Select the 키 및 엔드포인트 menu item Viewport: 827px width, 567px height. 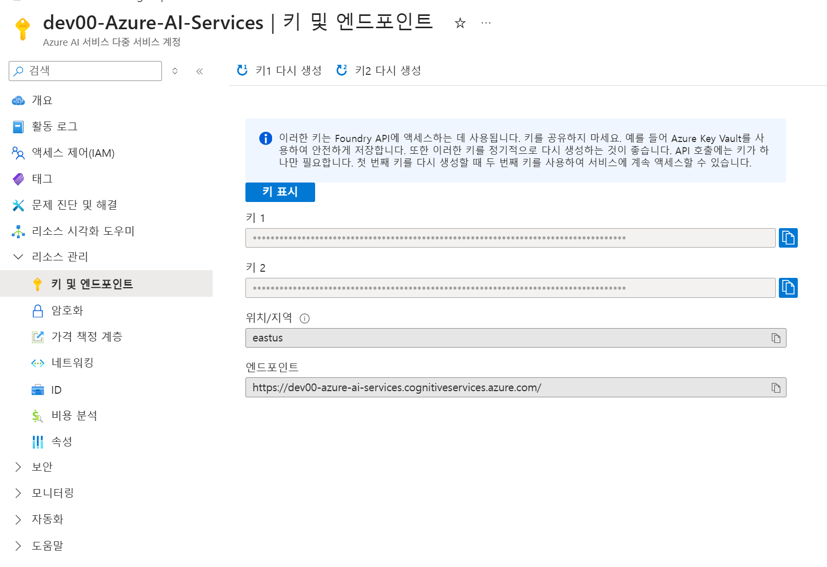pyautogui.click(x=107, y=283)
